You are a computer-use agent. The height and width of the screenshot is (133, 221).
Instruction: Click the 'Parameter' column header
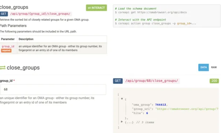[x=8, y=39]
